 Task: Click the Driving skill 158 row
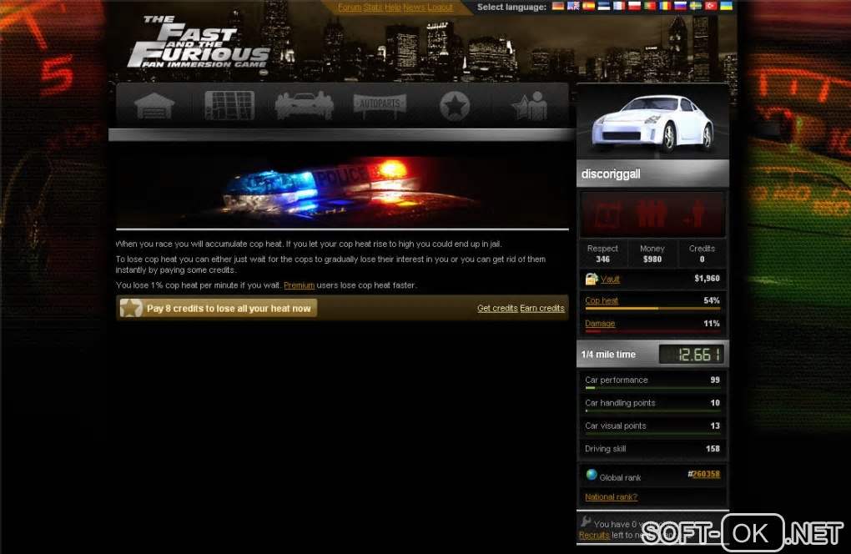click(652, 449)
